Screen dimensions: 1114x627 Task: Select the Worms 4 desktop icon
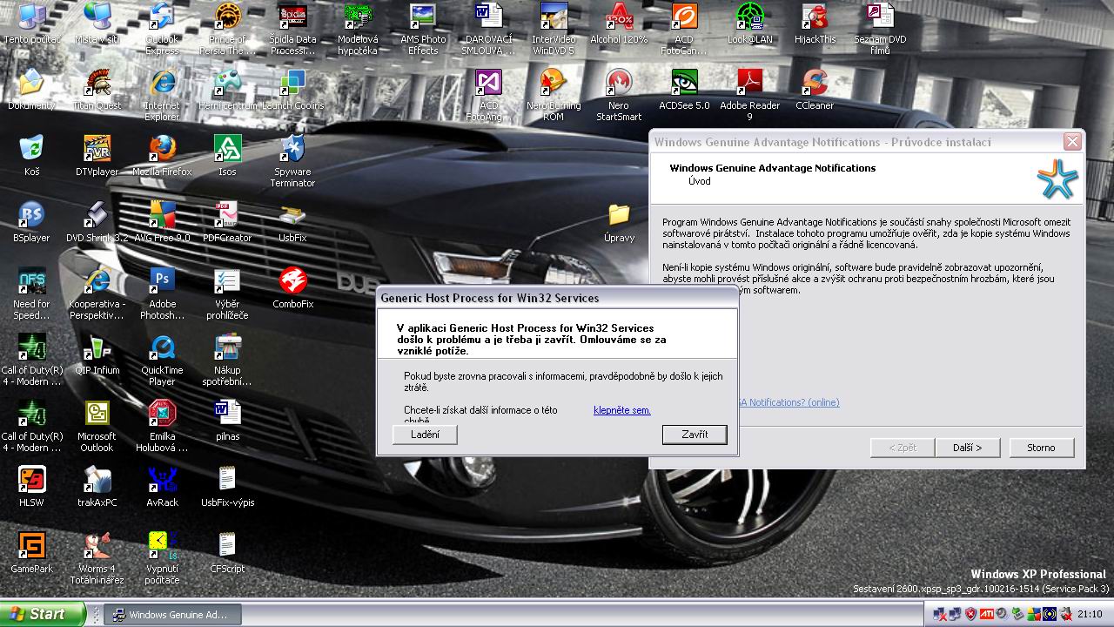click(x=97, y=546)
